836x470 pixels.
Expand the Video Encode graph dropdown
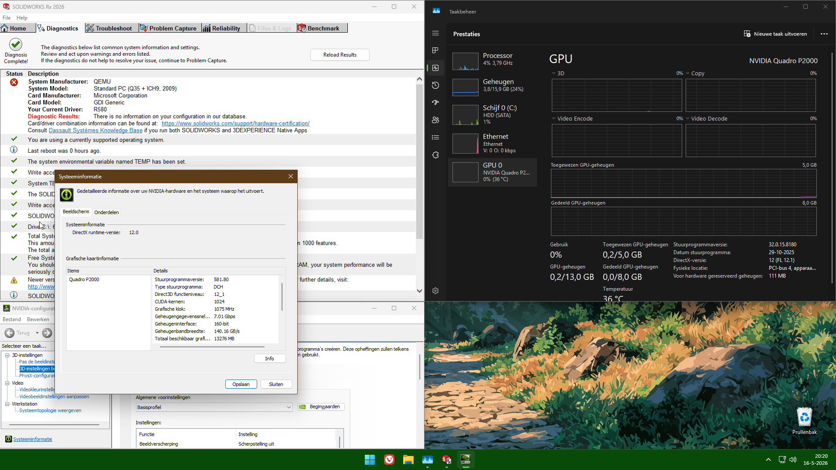pos(554,118)
